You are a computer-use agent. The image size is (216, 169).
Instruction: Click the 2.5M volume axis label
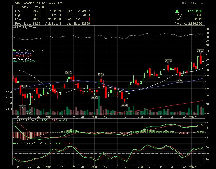9,109
